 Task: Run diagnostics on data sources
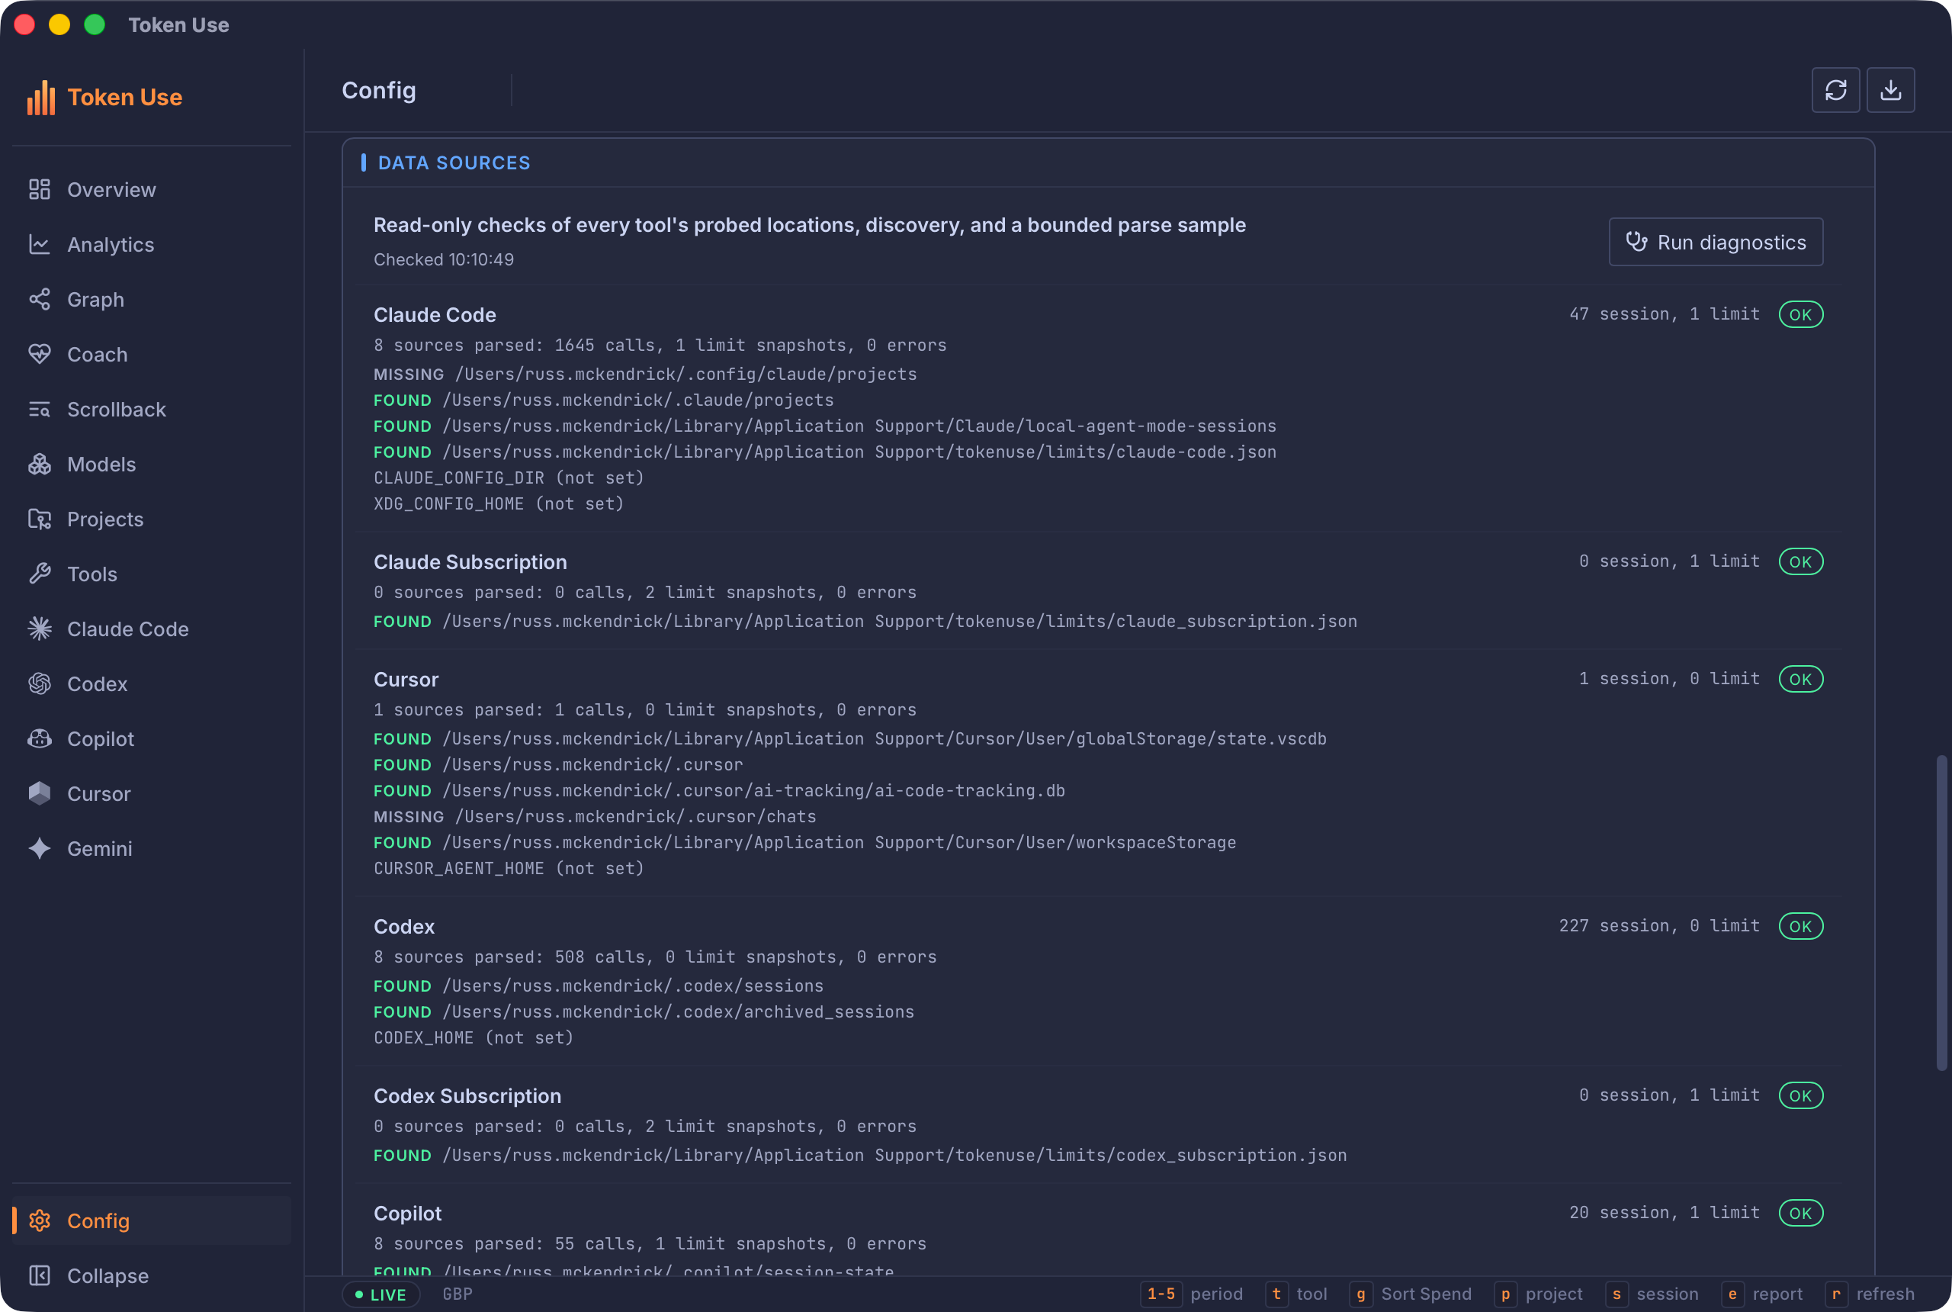pos(1716,242)
